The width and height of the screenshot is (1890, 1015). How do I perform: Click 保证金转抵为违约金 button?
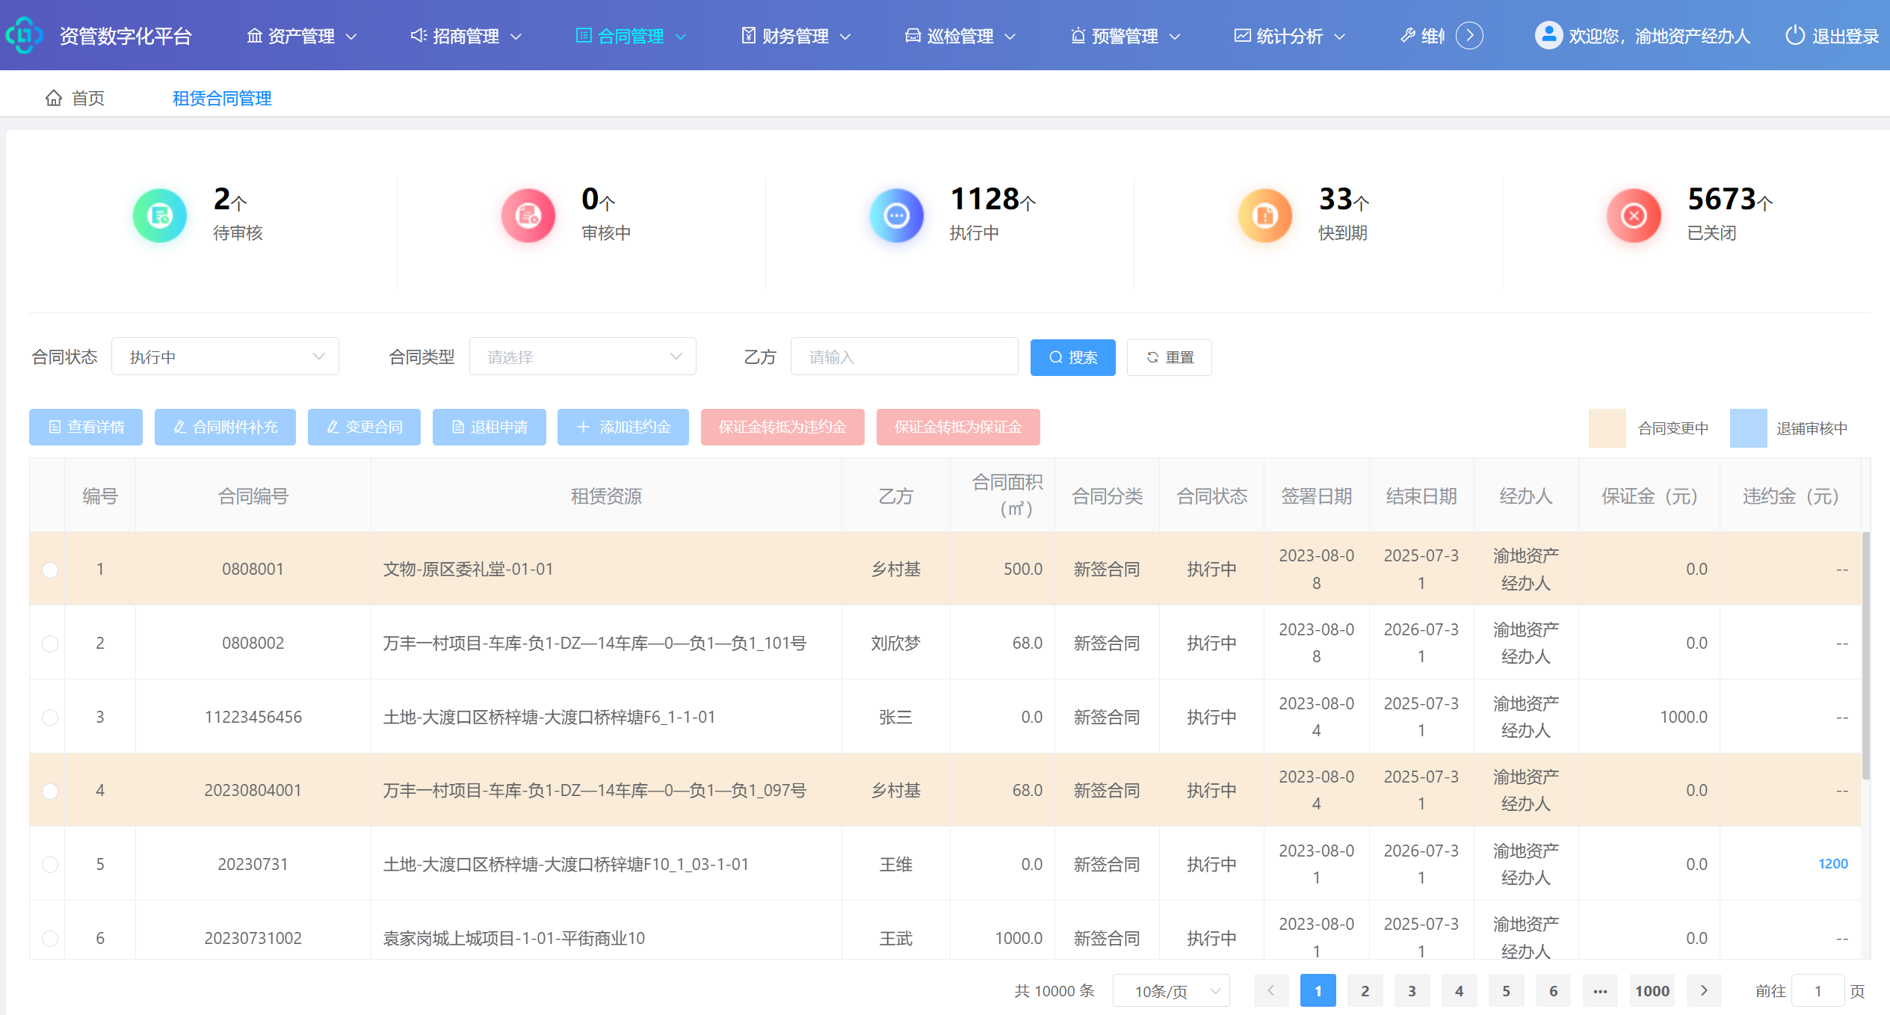click(x=782, y=427)
